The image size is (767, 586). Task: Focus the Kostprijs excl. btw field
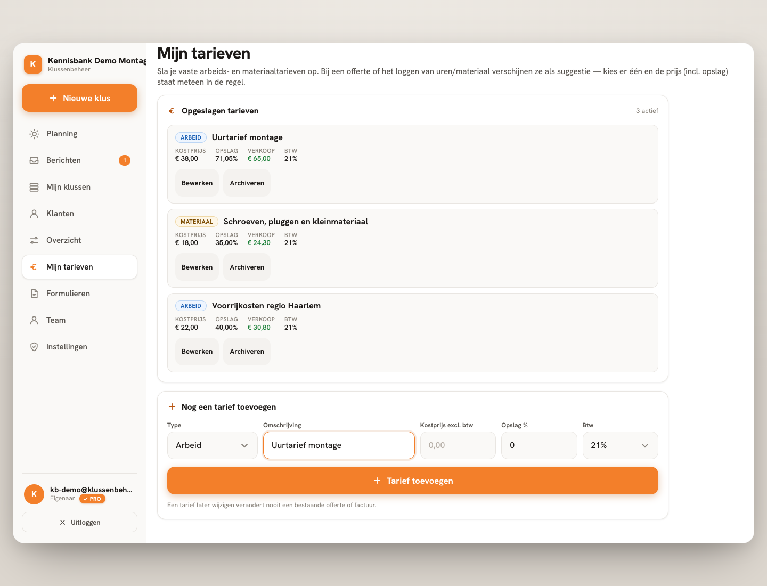[x=458, y=445]
